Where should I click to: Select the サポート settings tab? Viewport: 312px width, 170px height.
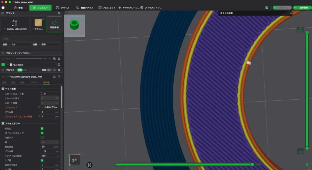click(34, 82)
